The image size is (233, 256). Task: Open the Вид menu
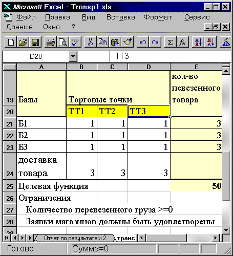point(89,17)
